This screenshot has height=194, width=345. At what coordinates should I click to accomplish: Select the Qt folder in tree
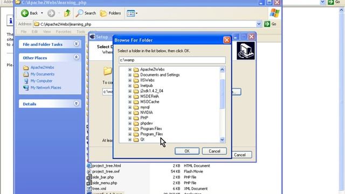coord(142,140)
